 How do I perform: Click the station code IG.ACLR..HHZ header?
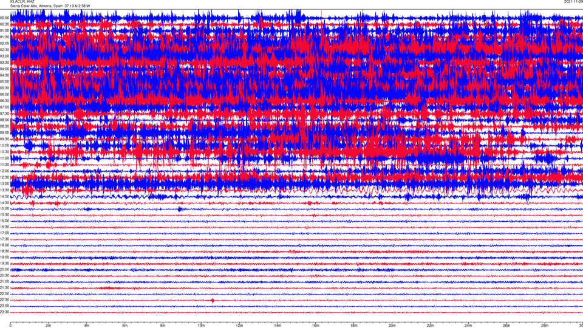22,1
